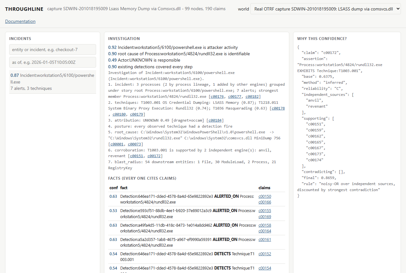This screenshot has height=273, width=406.
Task: Open claim link c00150 in facts table
Action: 265,196
